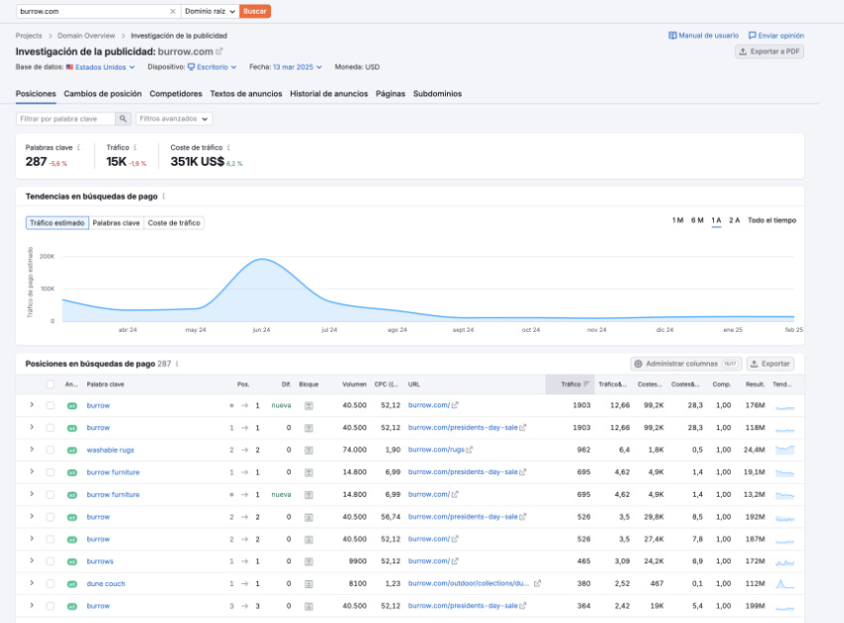Click the Enviar opinión link
This screenshot has width=844, height=623.
pos(776,36)
